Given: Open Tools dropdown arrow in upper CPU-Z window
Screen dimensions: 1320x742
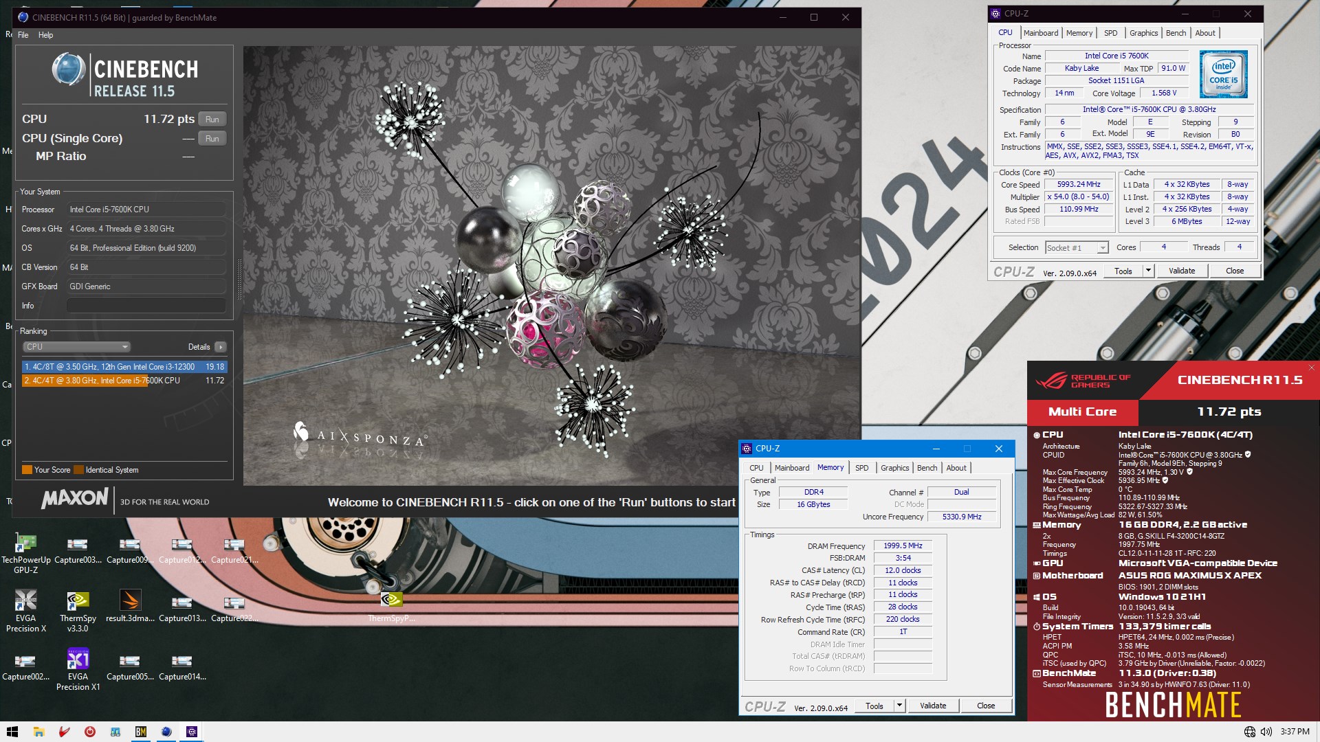Looking at the screenshot, I should 1147,271.
